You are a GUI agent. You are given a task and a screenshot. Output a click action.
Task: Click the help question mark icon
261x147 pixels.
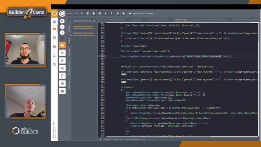(x=54, y=47)
